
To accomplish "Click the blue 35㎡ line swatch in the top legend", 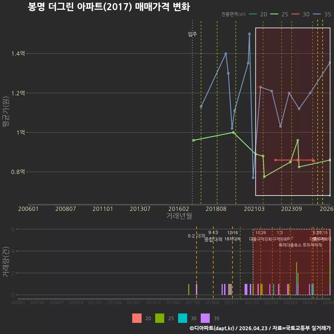I will click(317, 14).
